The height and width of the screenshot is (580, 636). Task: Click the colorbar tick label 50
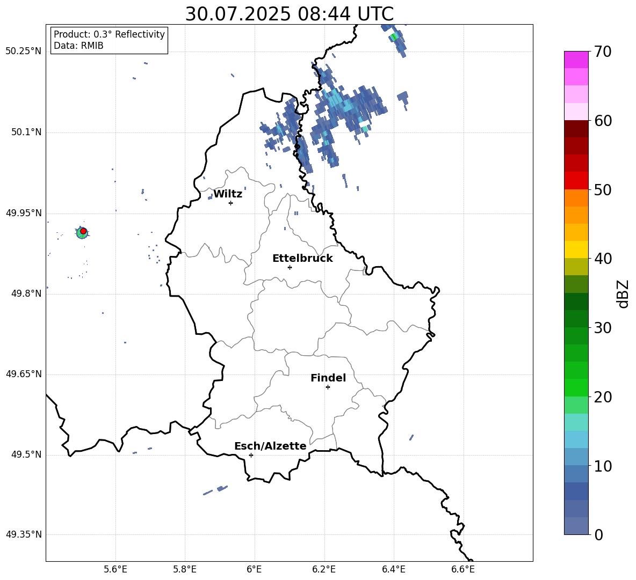[603, 189]
